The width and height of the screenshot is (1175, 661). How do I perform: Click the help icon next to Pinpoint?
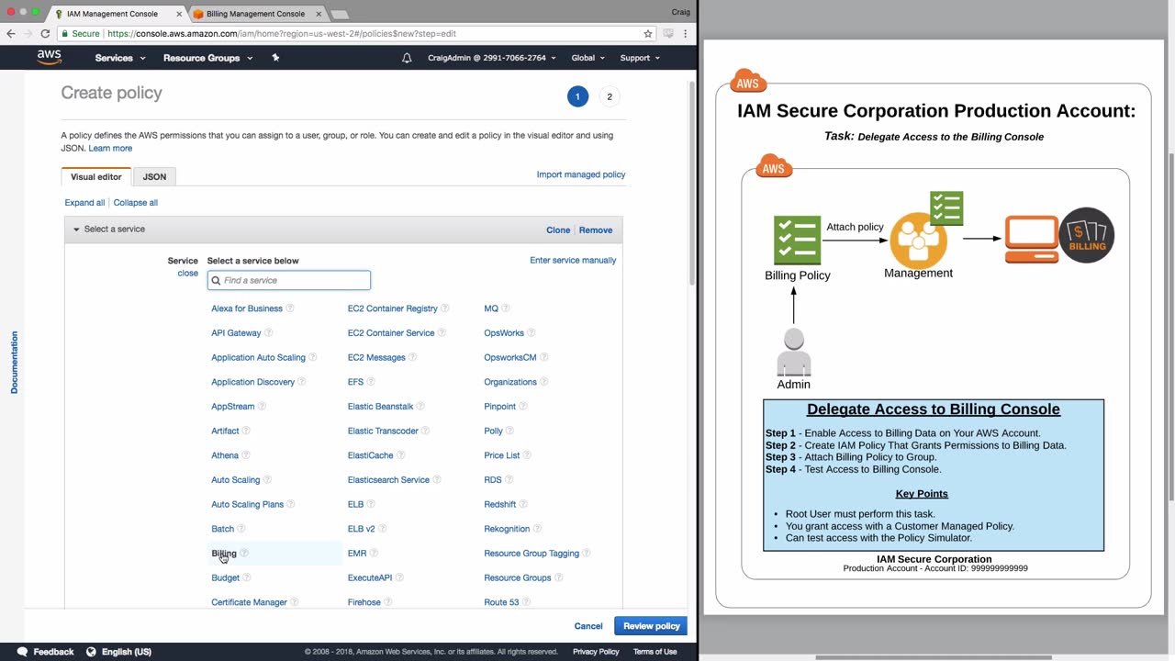pyautogui.click(x=524, y=407)
